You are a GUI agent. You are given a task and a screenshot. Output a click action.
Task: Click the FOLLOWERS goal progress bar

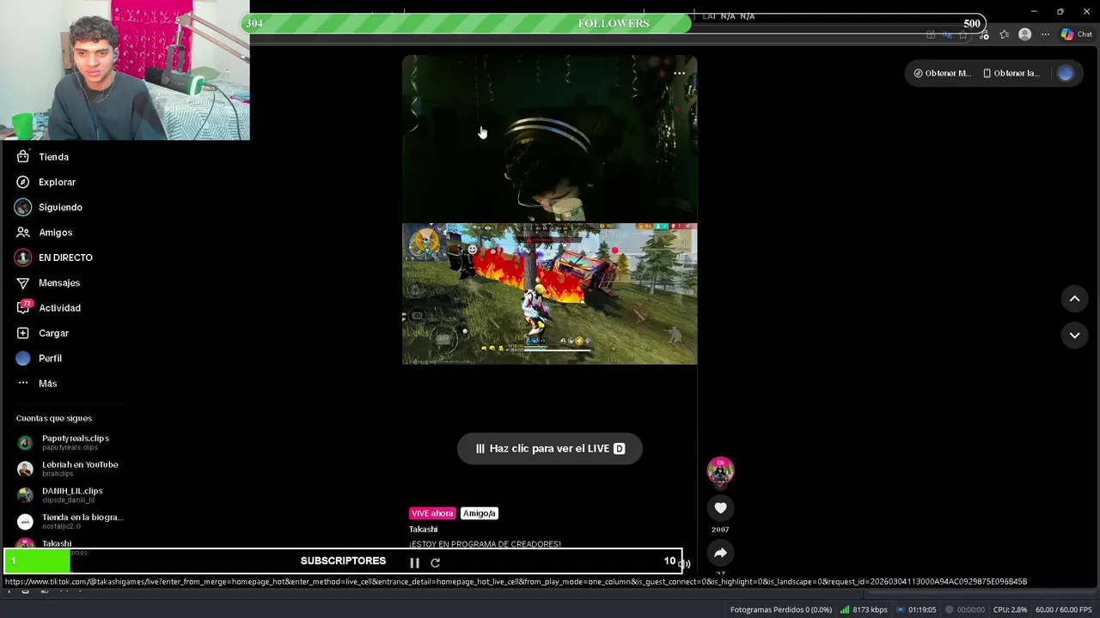click(x=614, y=23)
